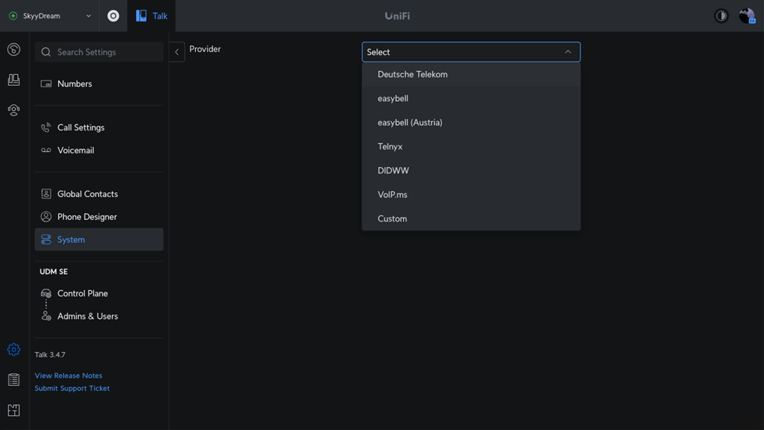Select Telnyx as the provider
Image resolution: width=764 pixels, height=430 pixels.
(390, 146)
